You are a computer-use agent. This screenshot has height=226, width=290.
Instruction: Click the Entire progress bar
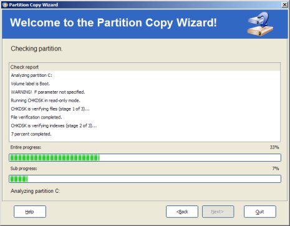click(145, 158)
